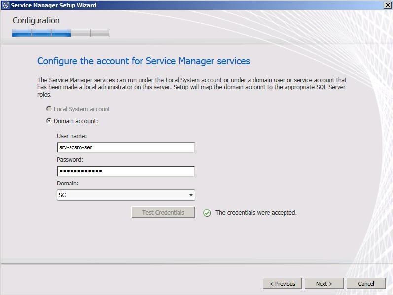Click the first segment of progress bar
This screenshot has height=295, width=393.
tap(22, 33)
